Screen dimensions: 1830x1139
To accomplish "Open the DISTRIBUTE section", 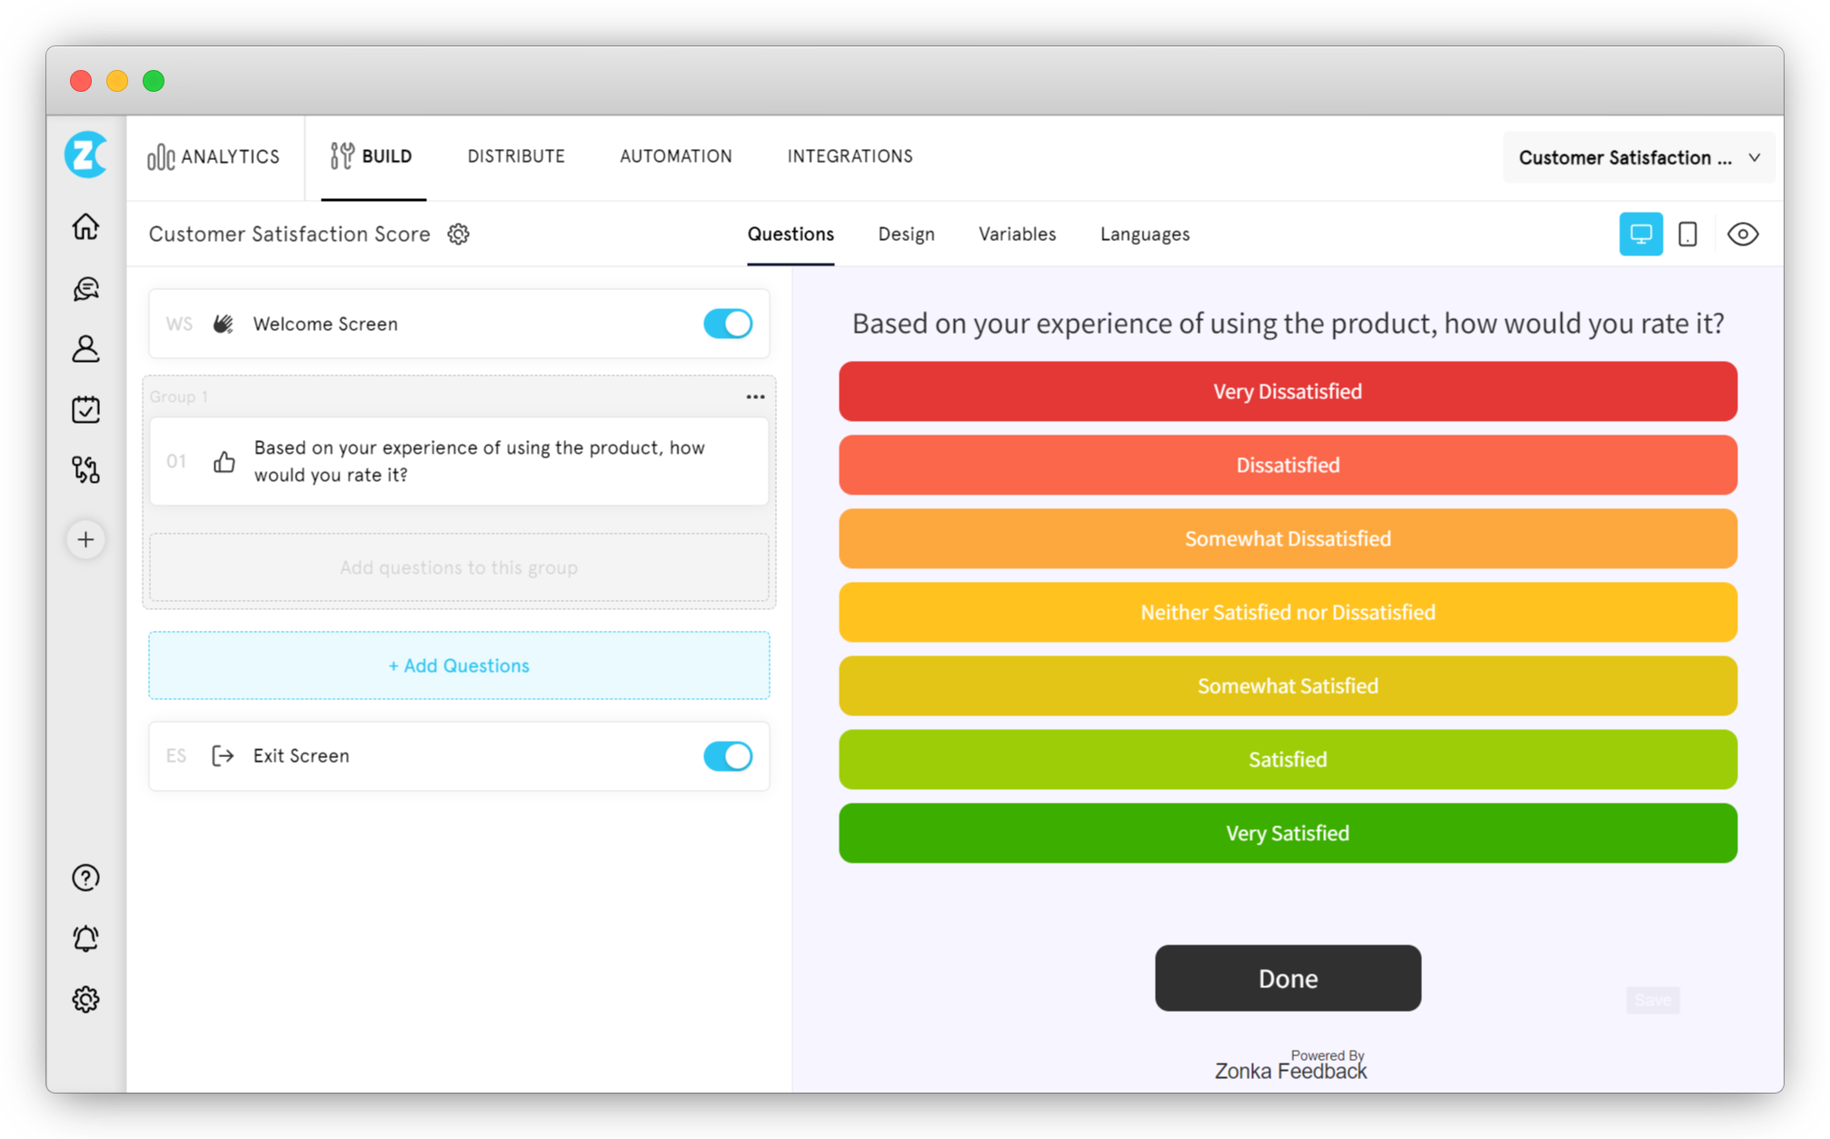I will click(515, 155).
